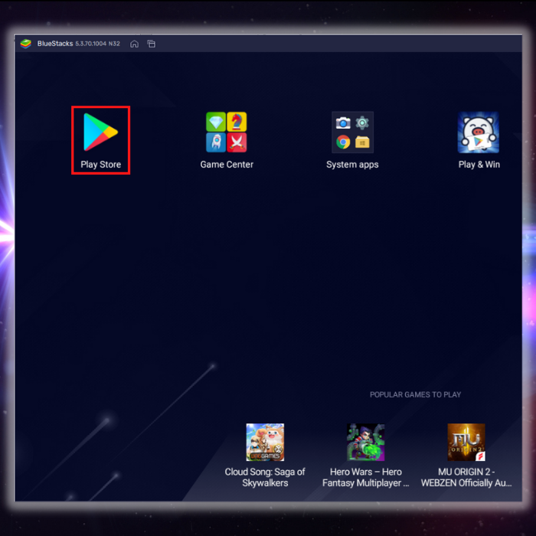Viewport: 536px width, 536px height.
Task: Open the Play Store app icon
Action: pyautogui.click(x=100, y=132)
